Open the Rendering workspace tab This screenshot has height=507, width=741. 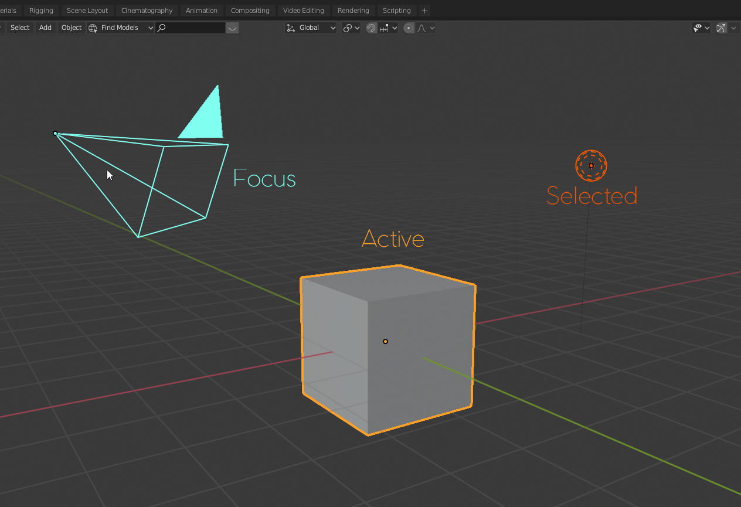353,11
